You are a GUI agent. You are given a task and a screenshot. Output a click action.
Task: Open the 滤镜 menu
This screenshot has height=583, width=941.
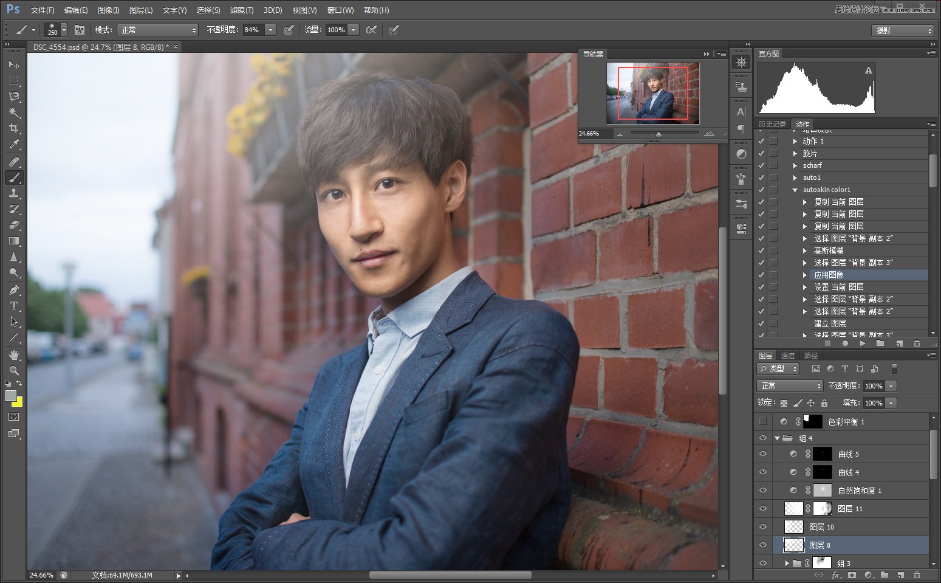(x=241, y=10)
